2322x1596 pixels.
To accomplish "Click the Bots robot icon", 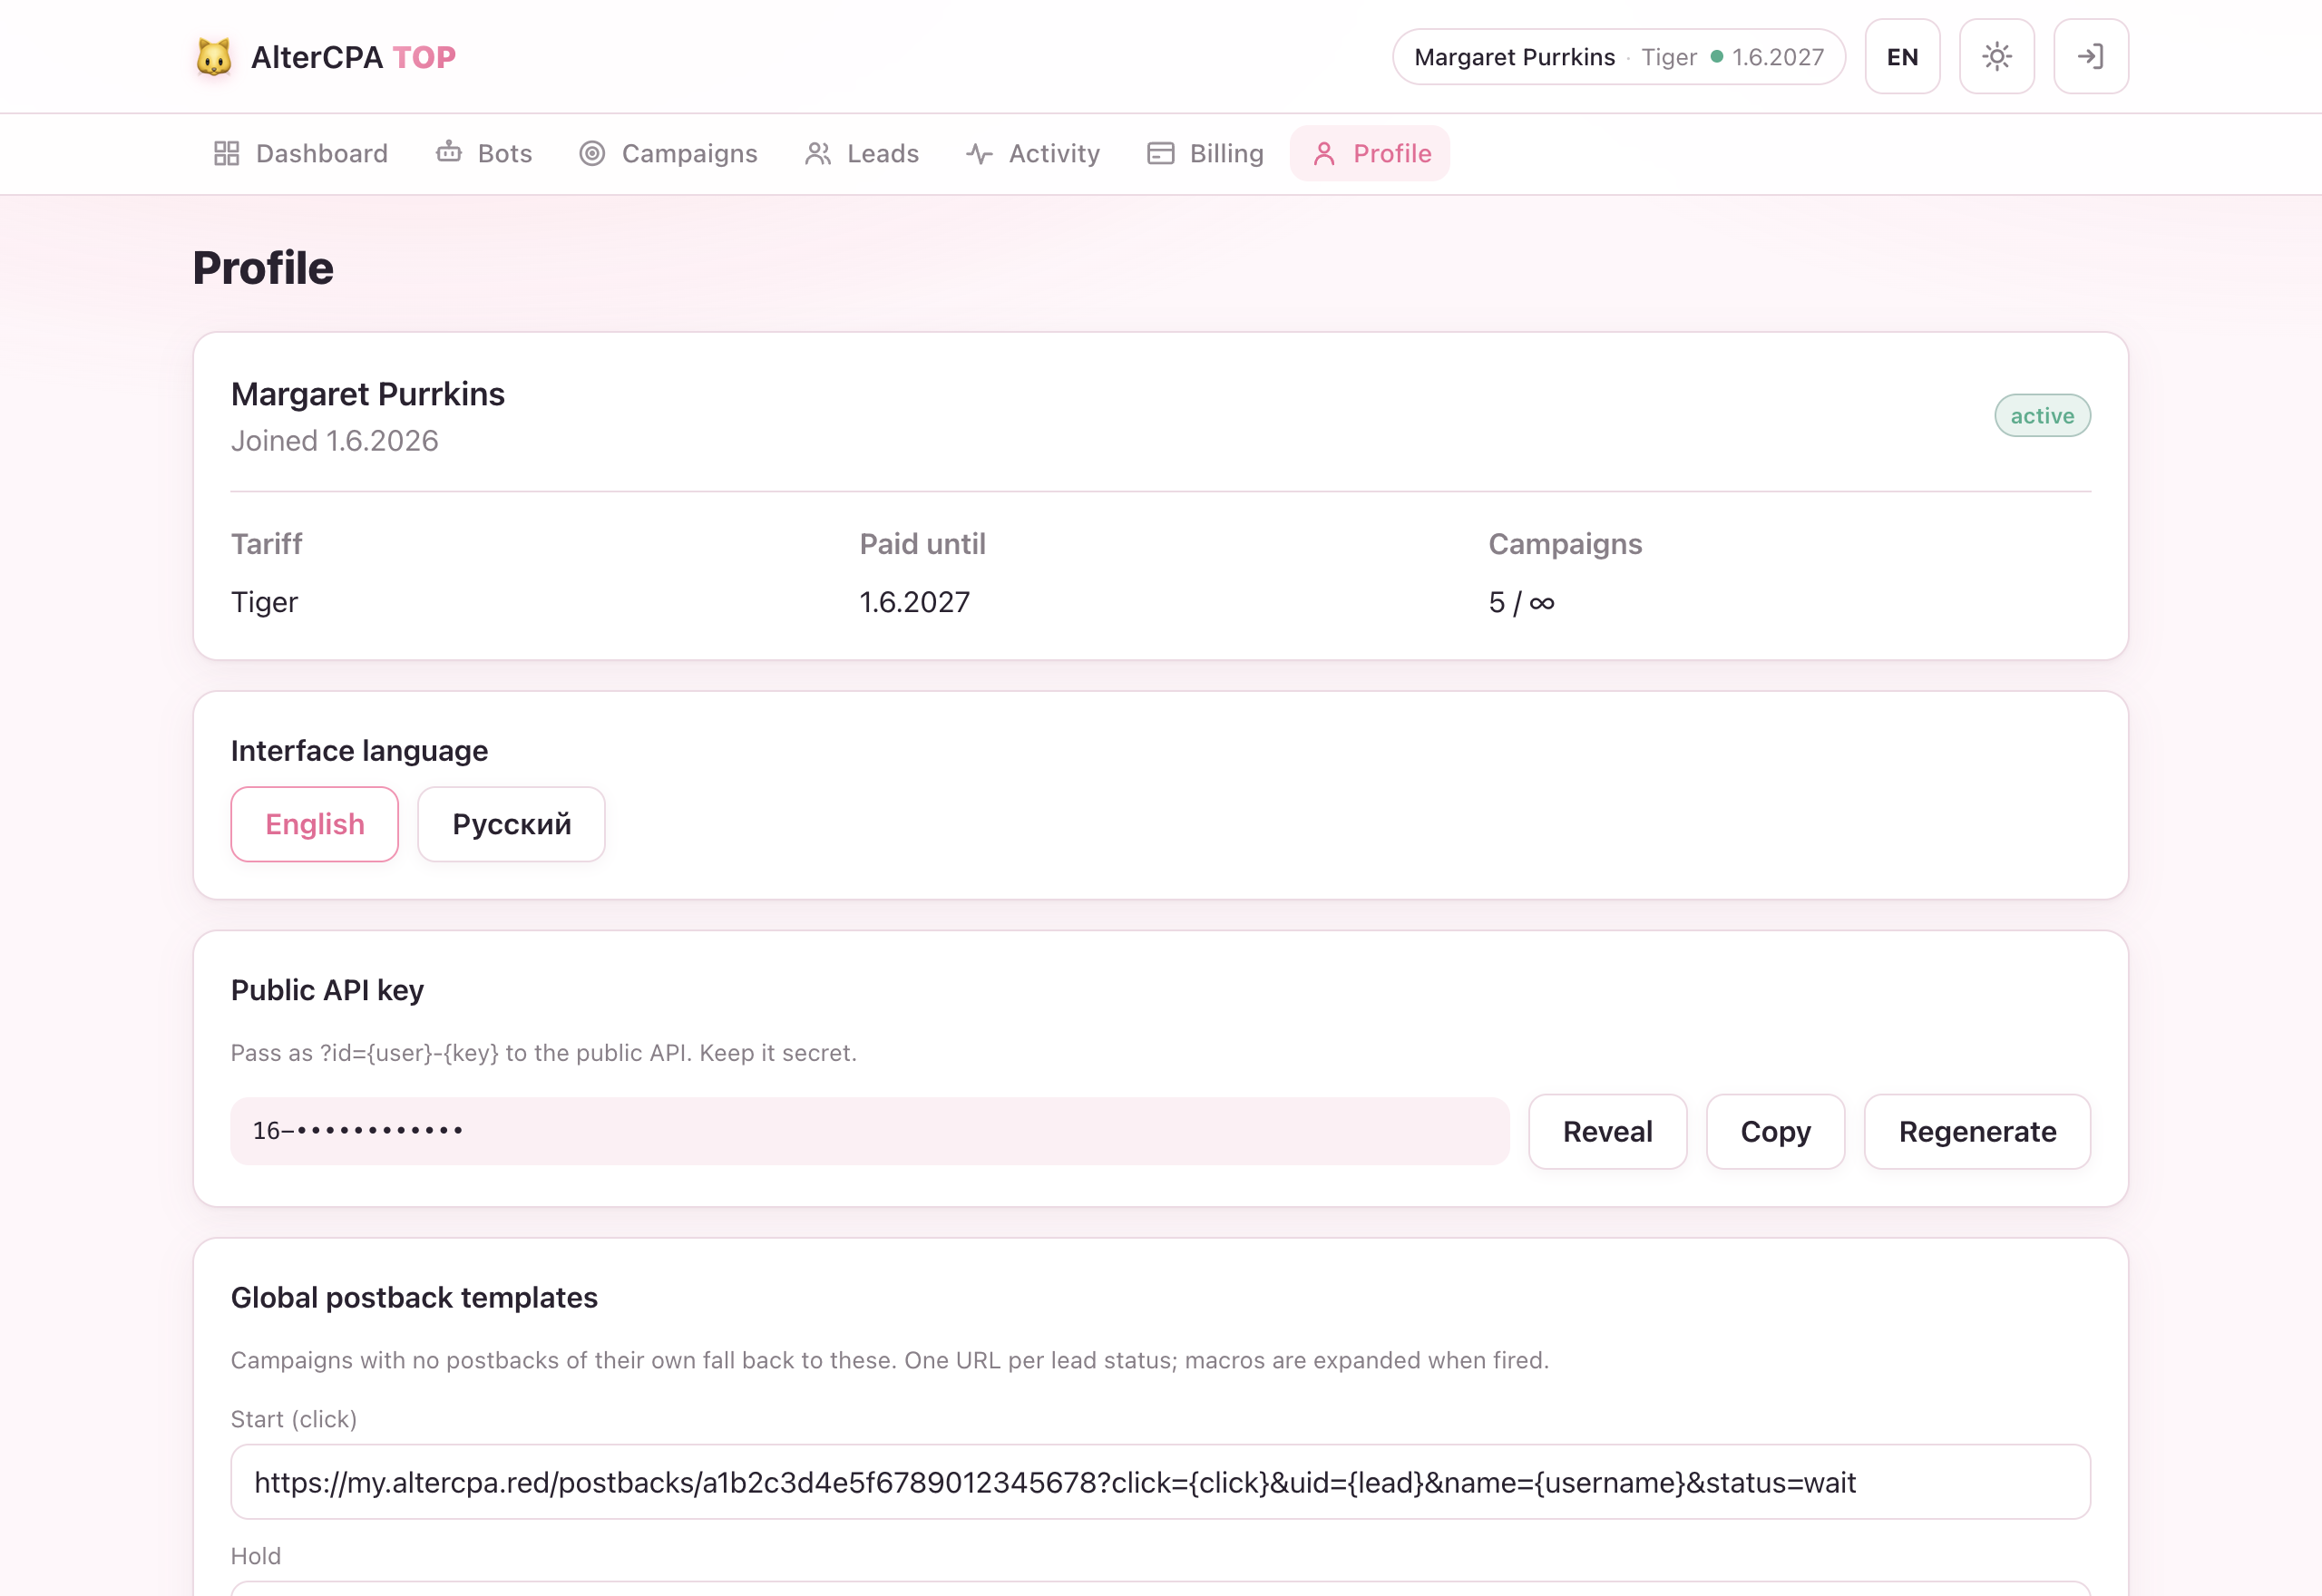I will click(449, 152).
